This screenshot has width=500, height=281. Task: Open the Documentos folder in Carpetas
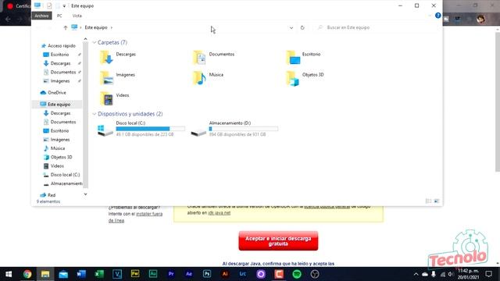(213, 57)
